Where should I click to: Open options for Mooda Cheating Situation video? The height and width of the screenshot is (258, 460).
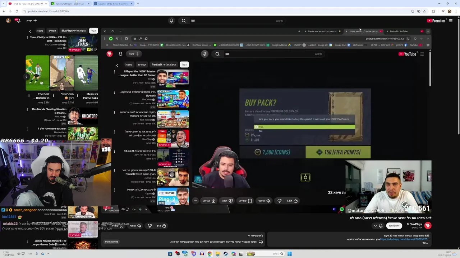pos(27,110)
